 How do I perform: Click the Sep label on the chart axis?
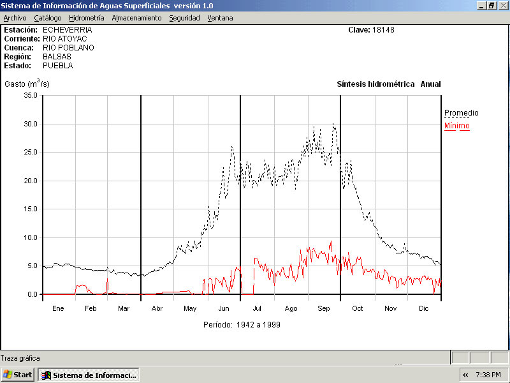pyautogui.click(x=324, y=308)
